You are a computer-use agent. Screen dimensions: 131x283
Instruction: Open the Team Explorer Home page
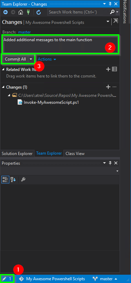tap(21, 12)
